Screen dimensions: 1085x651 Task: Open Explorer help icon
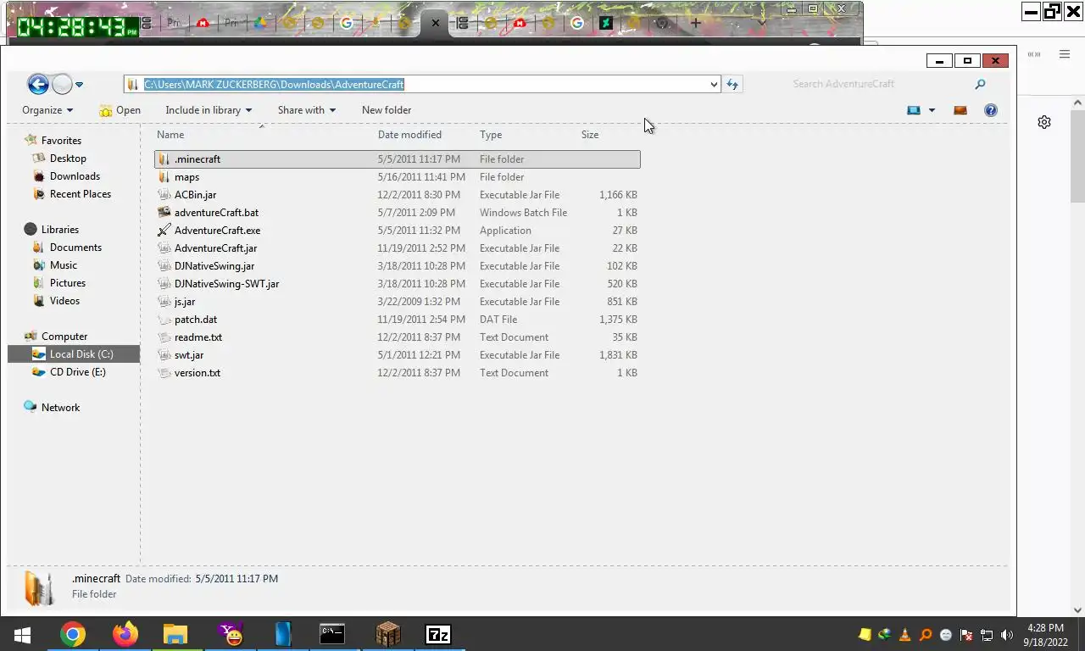991,110
